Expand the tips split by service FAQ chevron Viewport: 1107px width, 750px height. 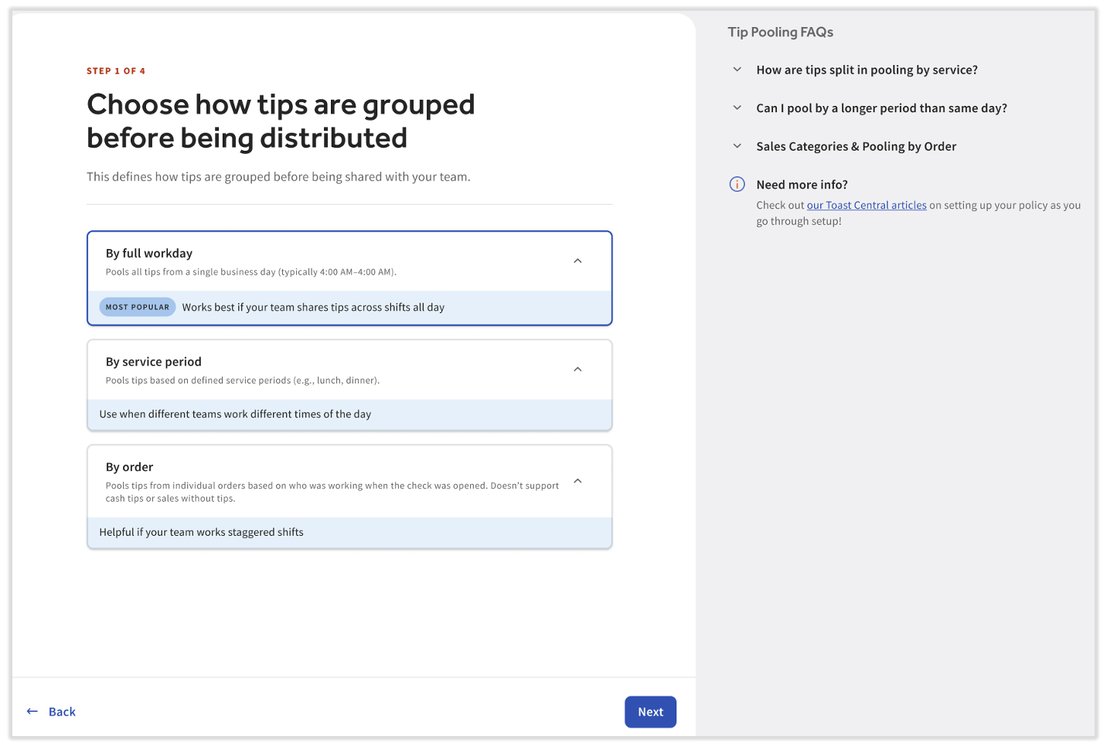tap(737, 70)
